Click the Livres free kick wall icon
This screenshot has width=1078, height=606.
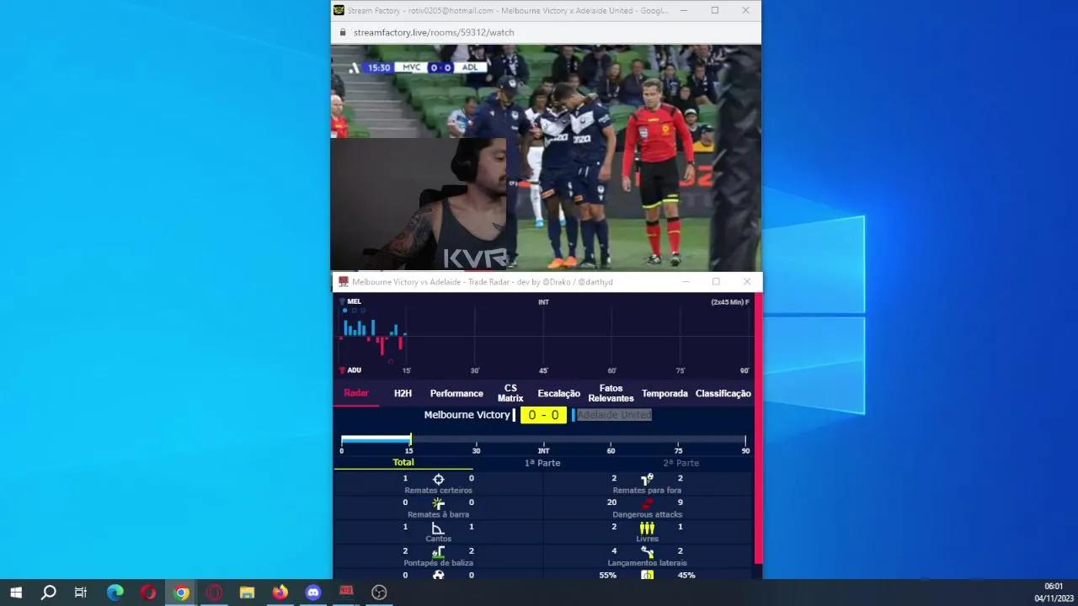647,527
